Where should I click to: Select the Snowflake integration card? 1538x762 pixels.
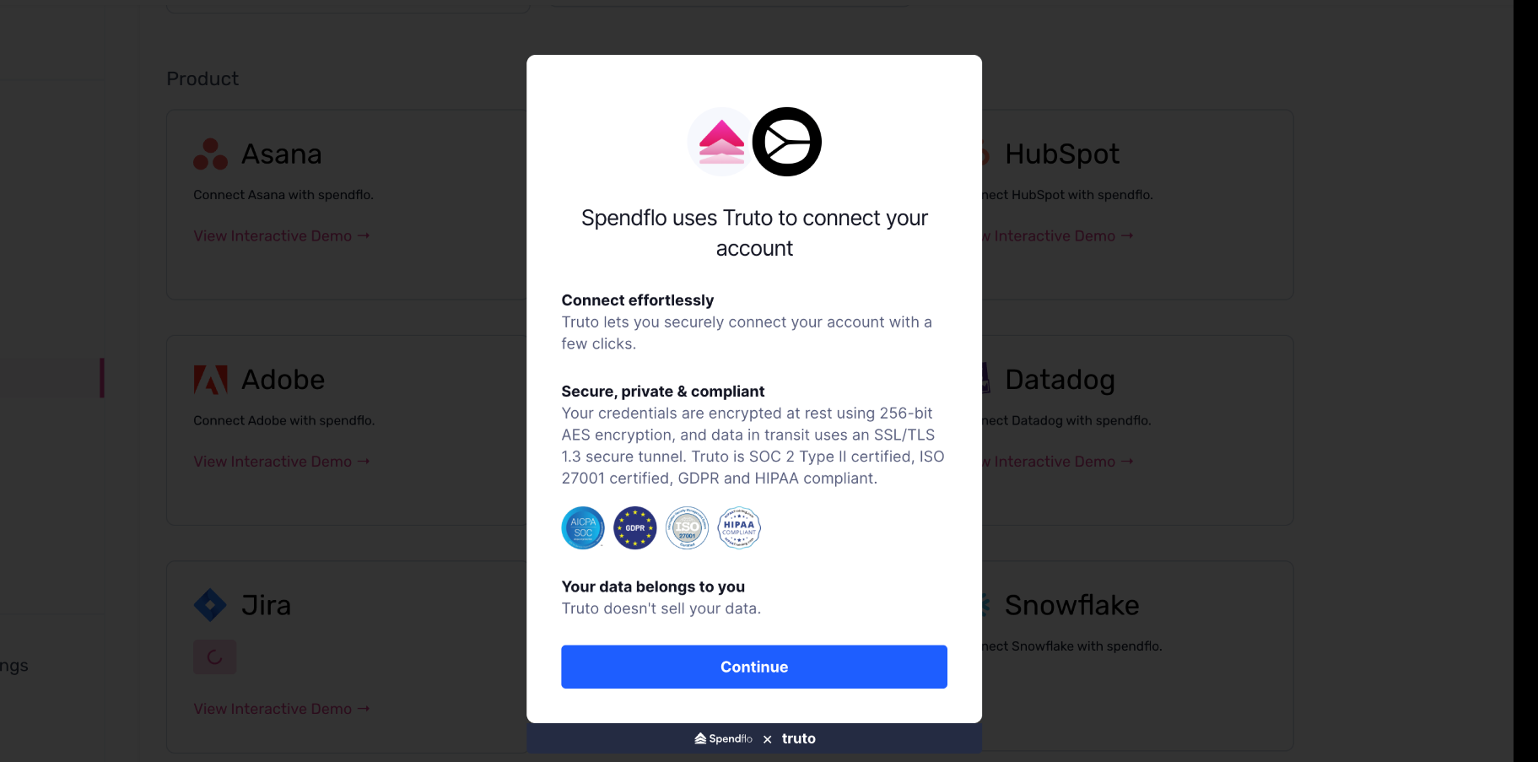(1137, 656)
